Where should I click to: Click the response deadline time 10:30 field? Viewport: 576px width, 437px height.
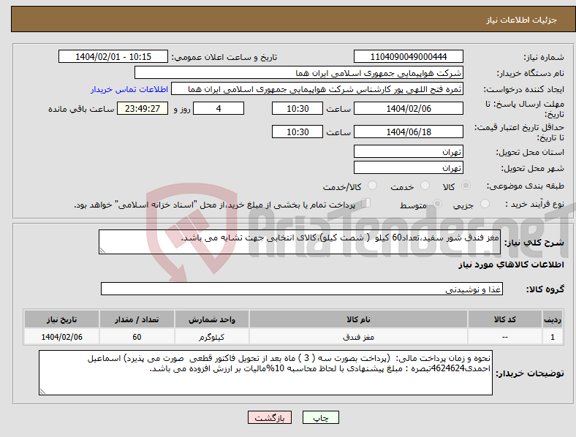coord(298,109)
